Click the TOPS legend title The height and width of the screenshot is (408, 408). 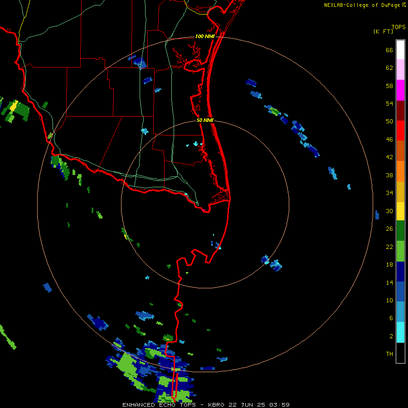tap(398, 27)
